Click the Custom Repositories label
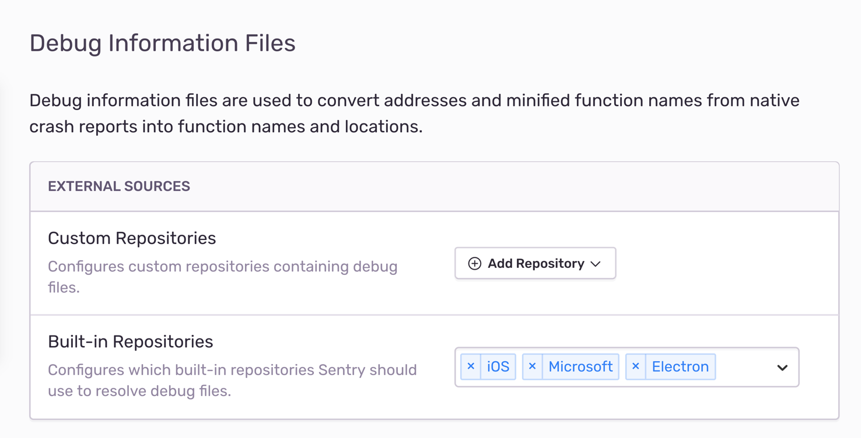Viewport: 861px width, 438px height. point(132,238)
